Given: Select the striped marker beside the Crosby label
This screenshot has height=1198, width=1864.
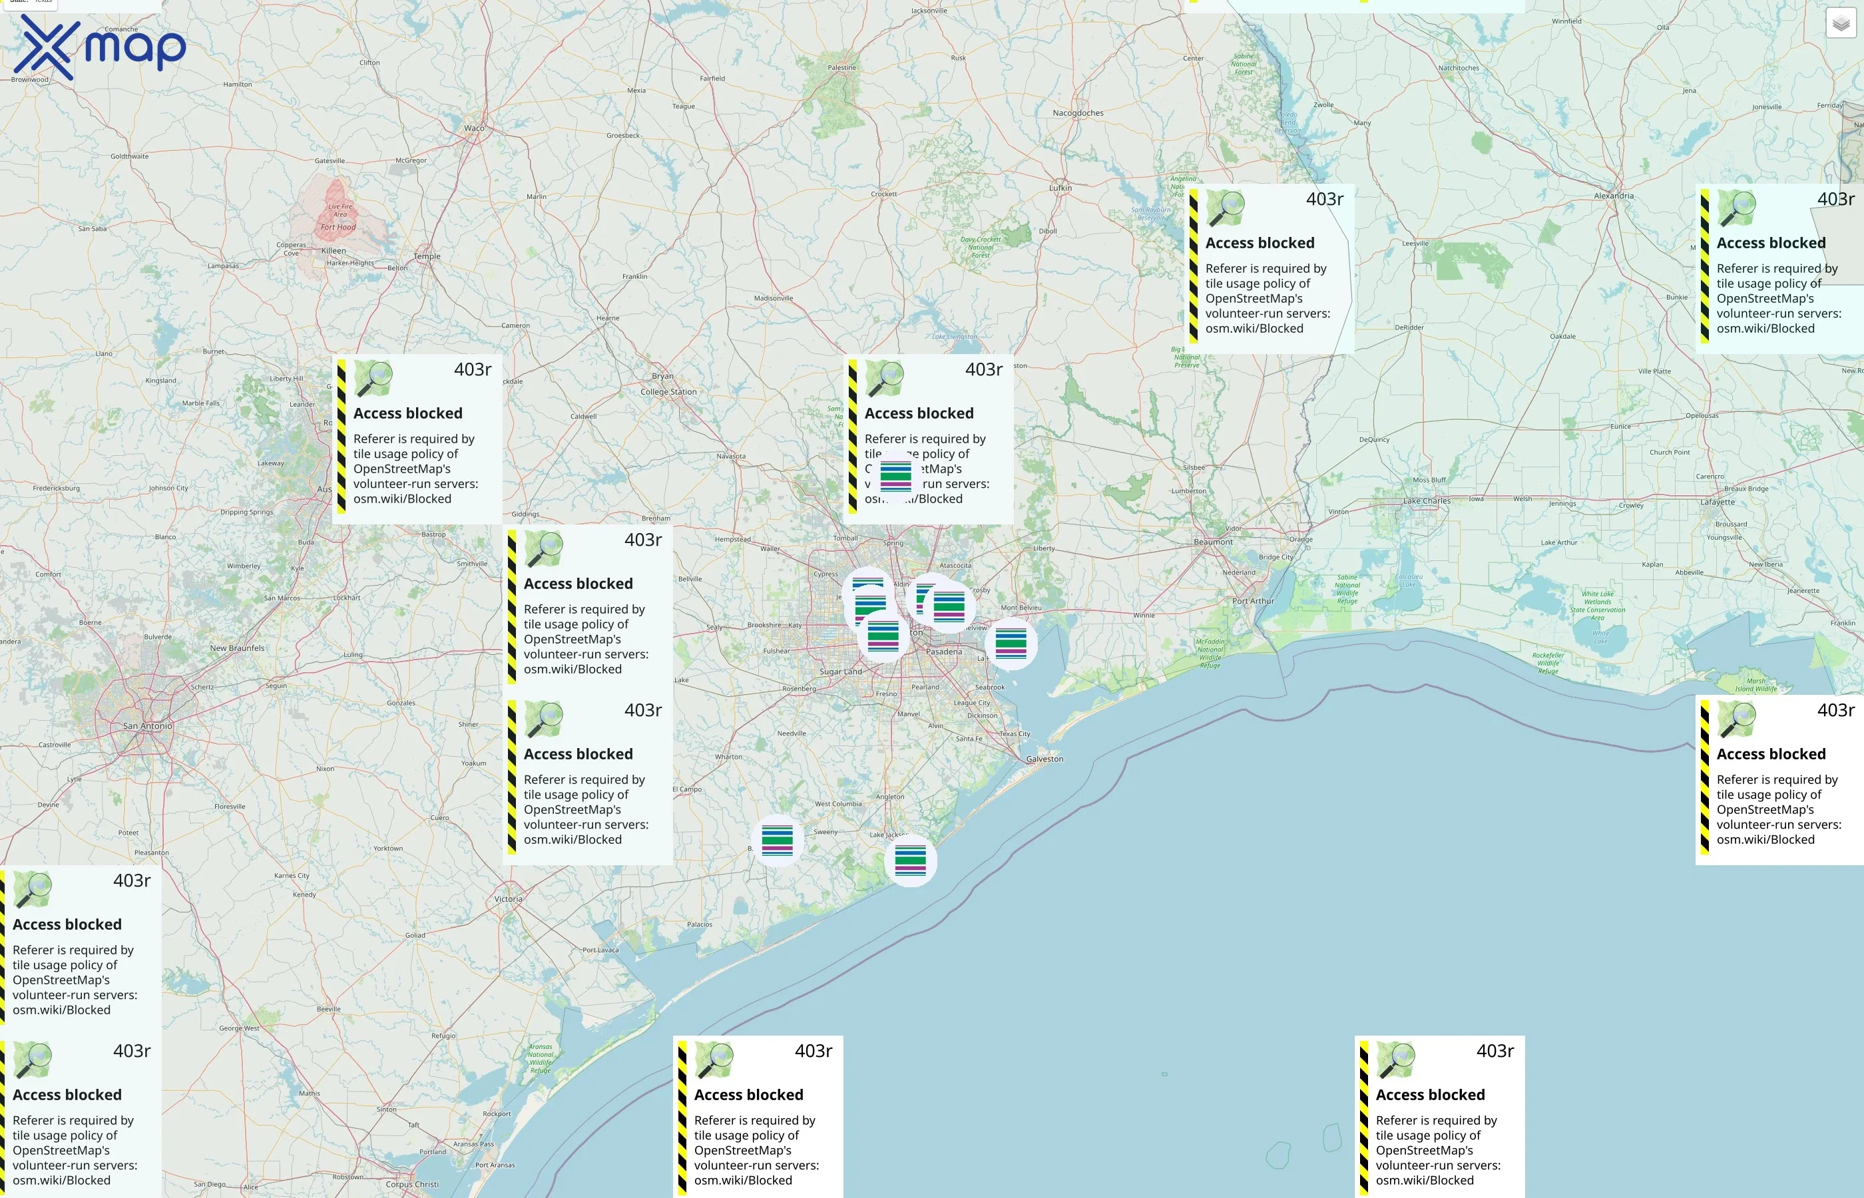Looking at the screenshot, I should [x=949, y=606].
